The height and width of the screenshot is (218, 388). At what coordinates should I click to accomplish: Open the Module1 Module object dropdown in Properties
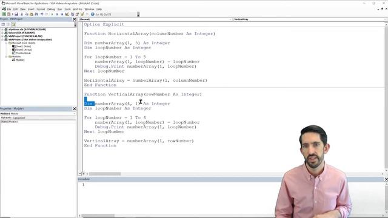click(38, 113)
